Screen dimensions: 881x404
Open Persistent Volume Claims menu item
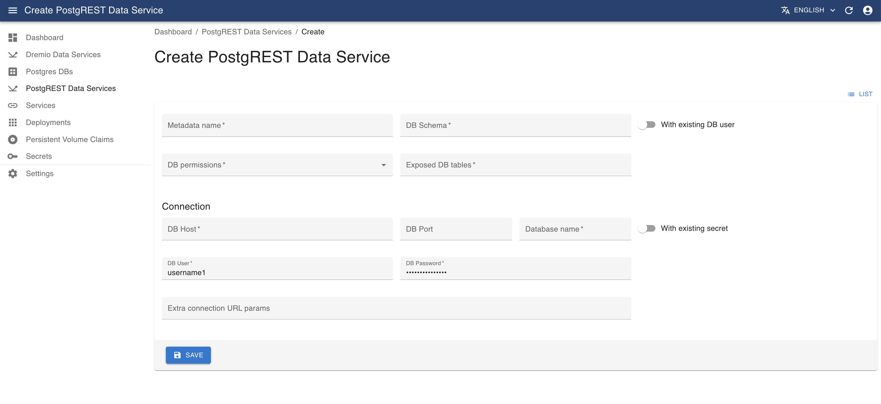(x=75, y=139)
